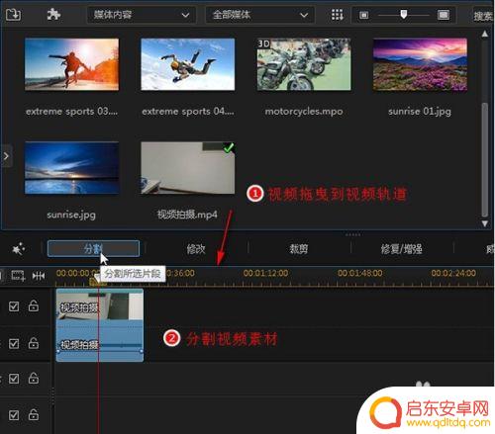Toggle the third track enable checkbox
This screenshot has width=495, height=434.
[14, 379]
